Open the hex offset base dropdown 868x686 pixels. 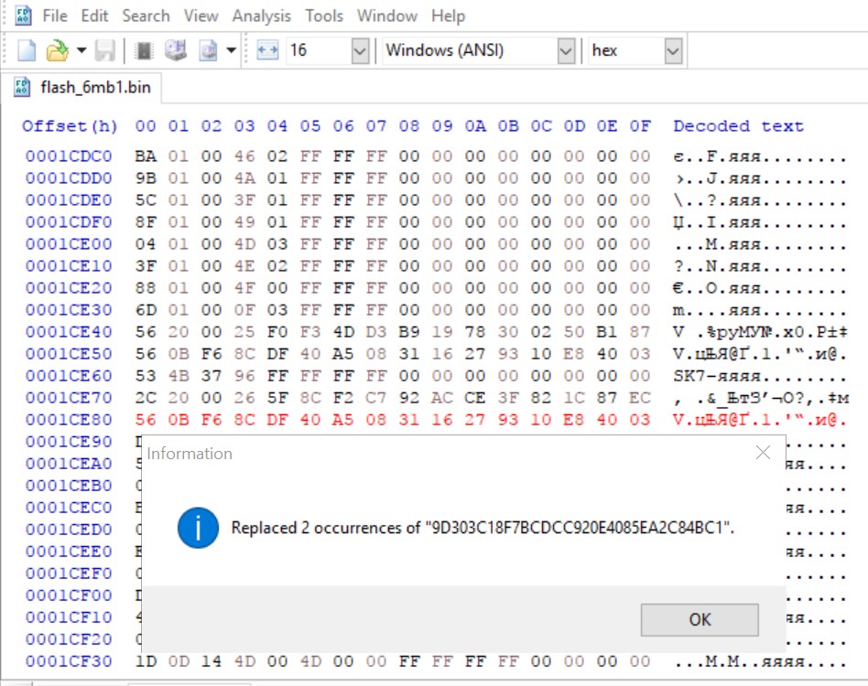pyautogui.click(x=673, y=50)
